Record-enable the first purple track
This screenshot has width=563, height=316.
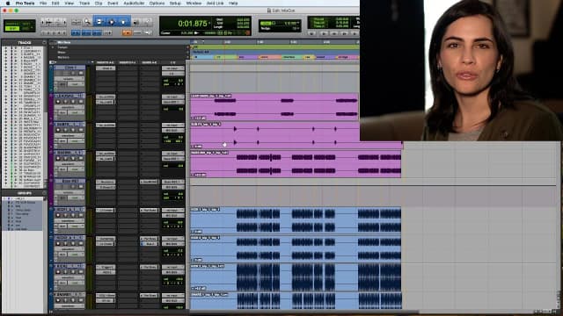59,102
